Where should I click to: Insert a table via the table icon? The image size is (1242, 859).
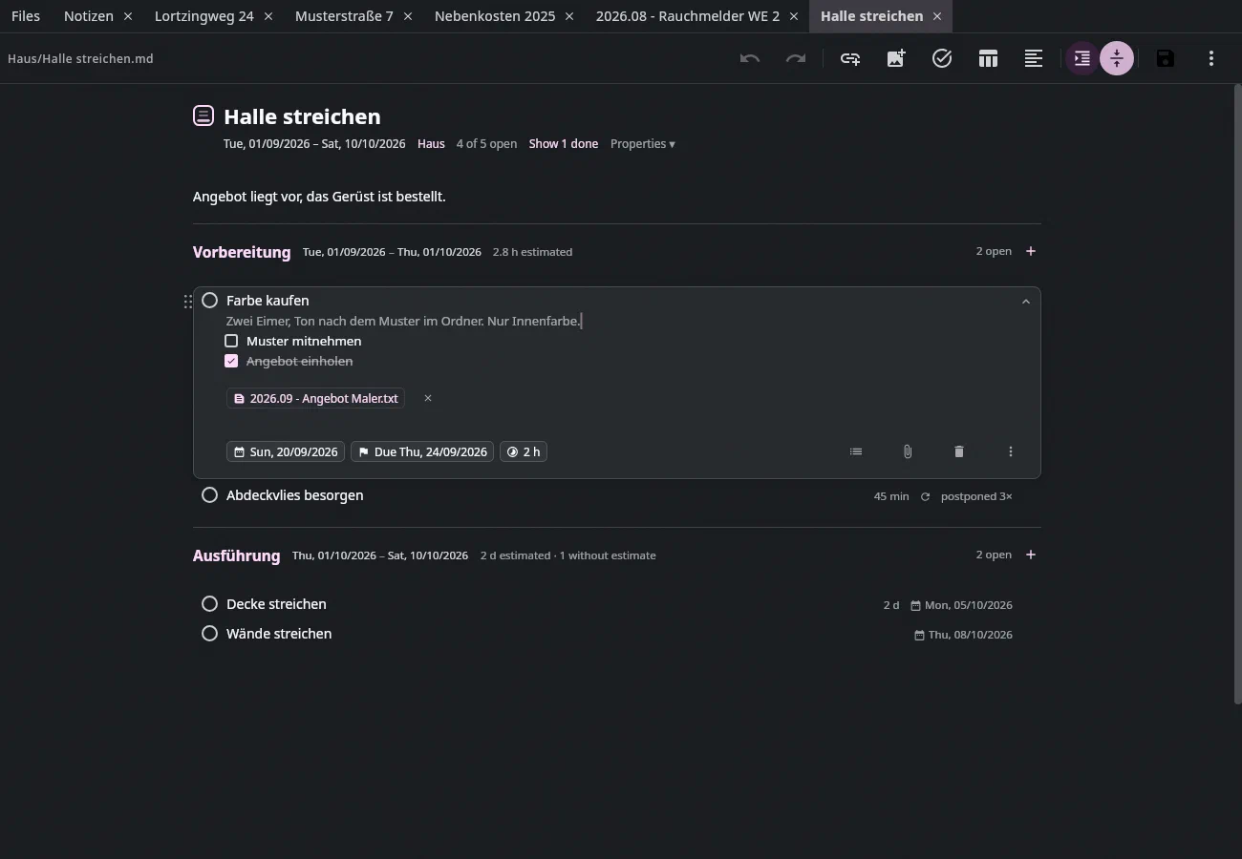pos(988,59)
